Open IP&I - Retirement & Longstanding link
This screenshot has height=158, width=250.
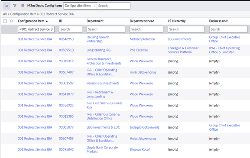click(100, 94)
